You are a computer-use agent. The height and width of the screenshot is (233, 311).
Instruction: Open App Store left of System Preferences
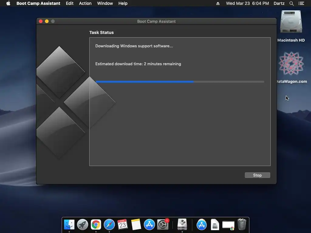pos(149,225)
